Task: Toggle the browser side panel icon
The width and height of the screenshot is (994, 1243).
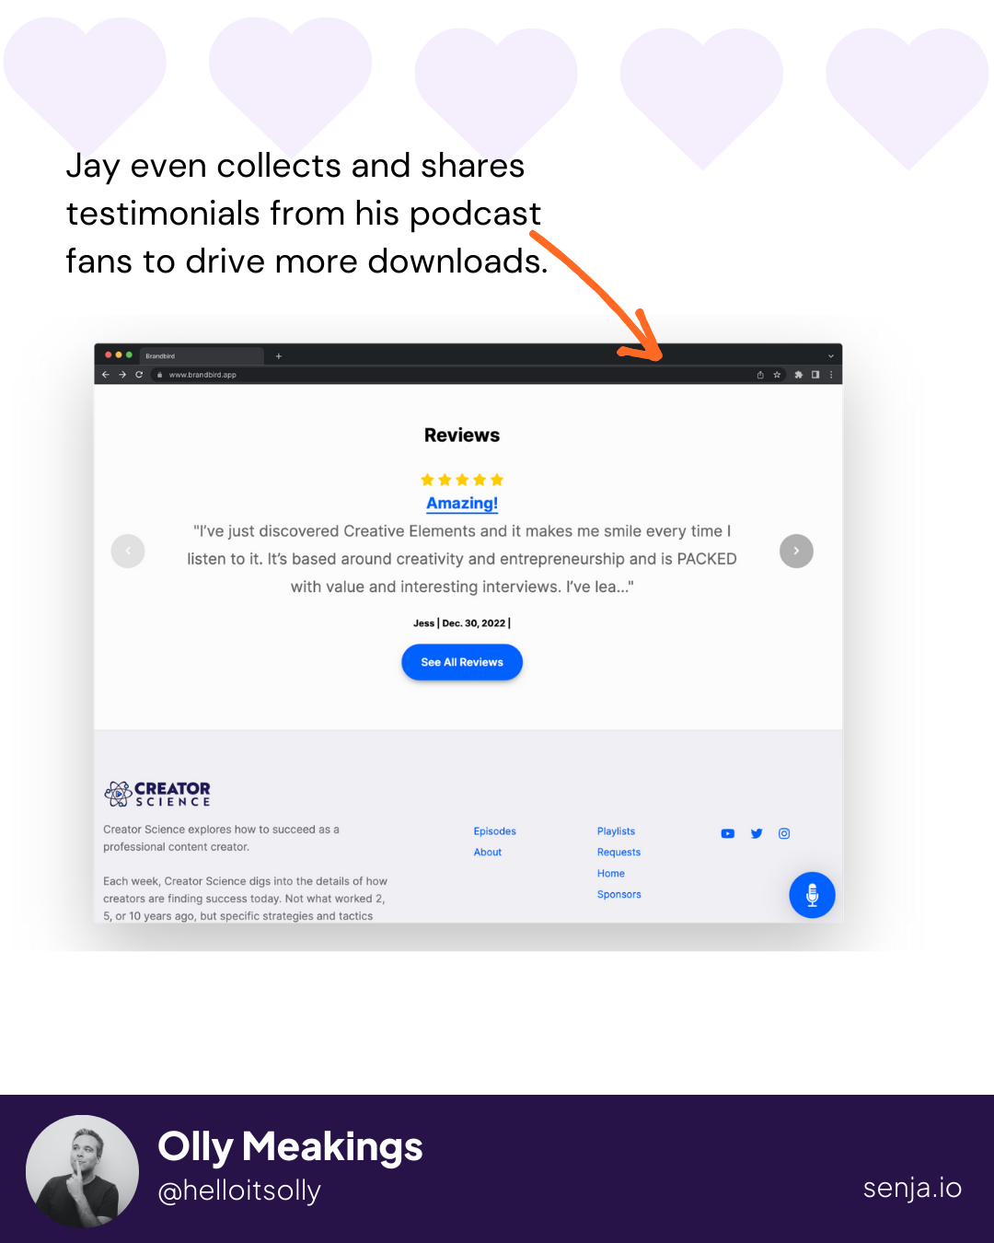Action: pyautogui.click(x=815, y=375)
